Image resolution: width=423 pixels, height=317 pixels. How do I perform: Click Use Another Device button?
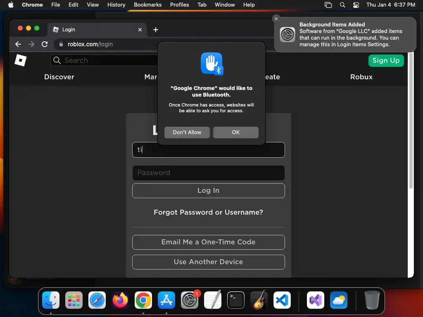click(209, 262)
